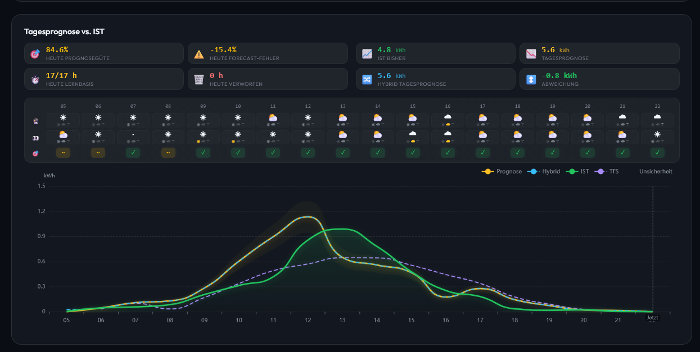Image resolution: width=700 pixels, height=352 pixels.
Task: Click the -0.8 kWh Abweichung value
Action: coord(559,76)
